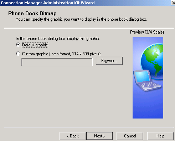Click the 'You can specify the graphic' description
Image resolution: width=175 pixels, height=141 pixels.
(x=81, y=19)
